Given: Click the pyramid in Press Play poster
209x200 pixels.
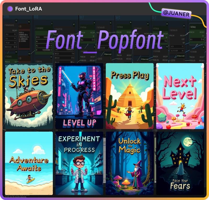Looking at the screenshot, I should click(130, 95).
